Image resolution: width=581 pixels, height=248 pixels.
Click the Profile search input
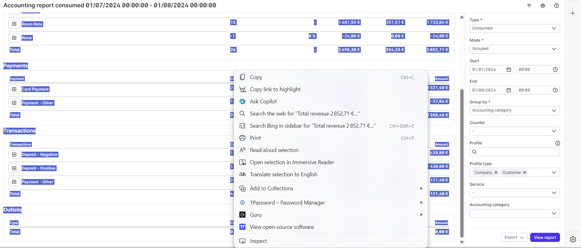[x=515, y=152]
